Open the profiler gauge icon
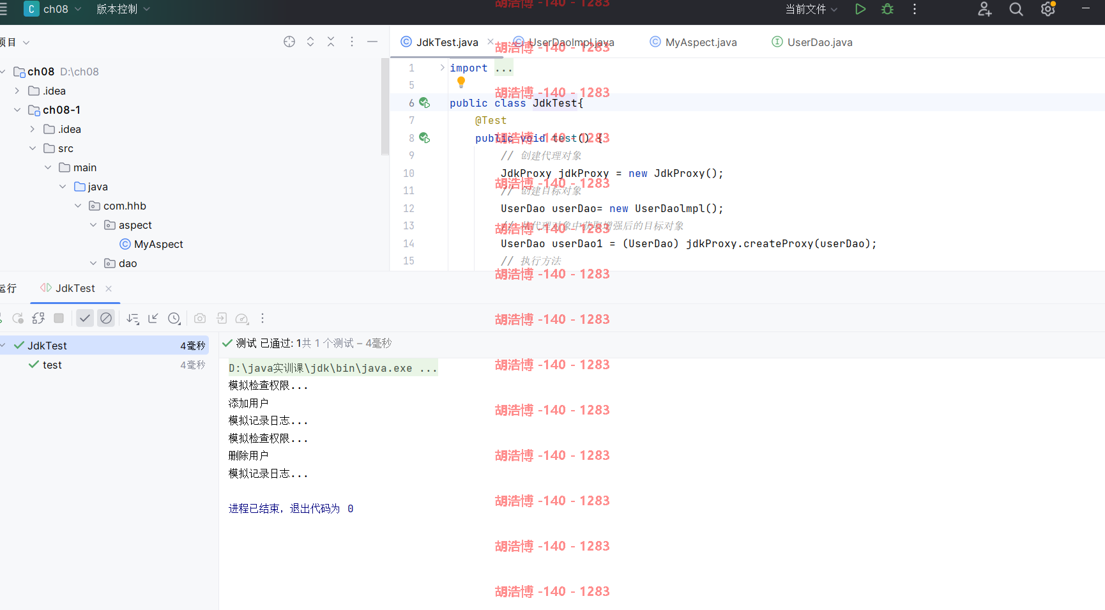 click(242, 318)
